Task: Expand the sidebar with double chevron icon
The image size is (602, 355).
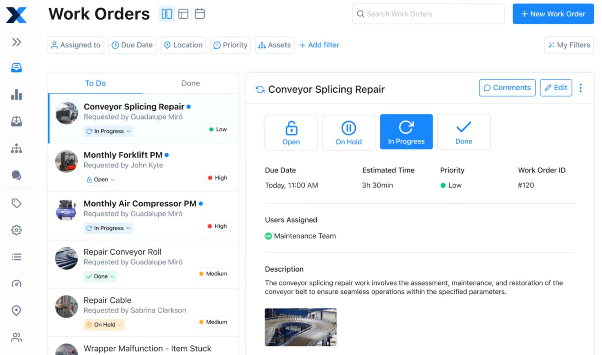Action: pos(16,42)
